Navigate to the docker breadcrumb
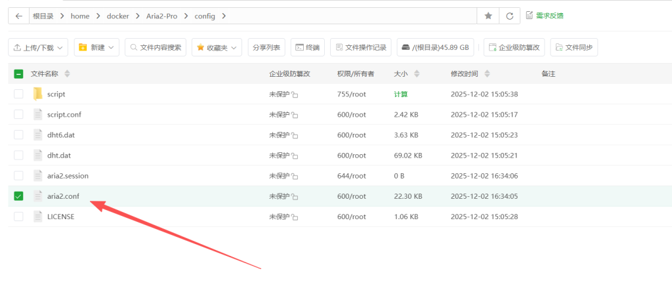Viewport: 672px width, 294px height. [x=118, y=16]
